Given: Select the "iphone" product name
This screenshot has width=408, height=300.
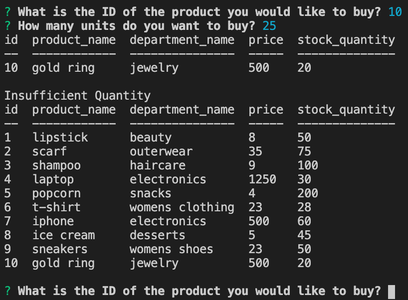Looking at the screenshot, I should coord(53,221).
